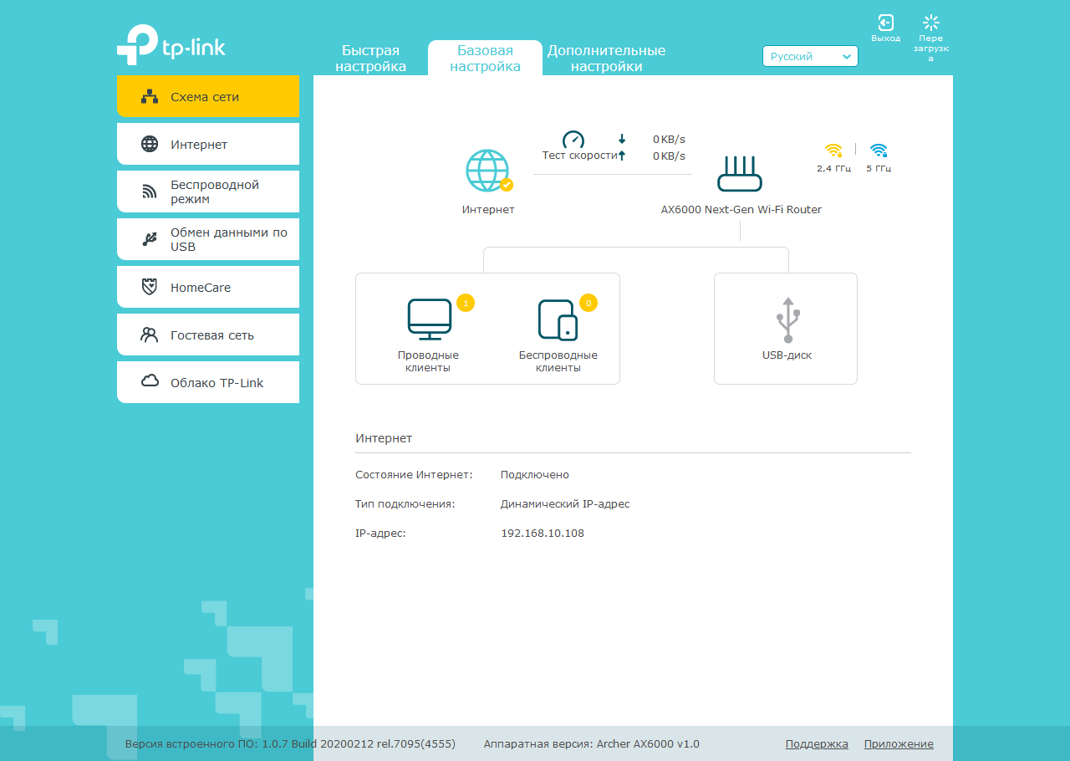Click the wired clients monitor icon
The image size is (1070, 761).
click(x=430, y=319)
